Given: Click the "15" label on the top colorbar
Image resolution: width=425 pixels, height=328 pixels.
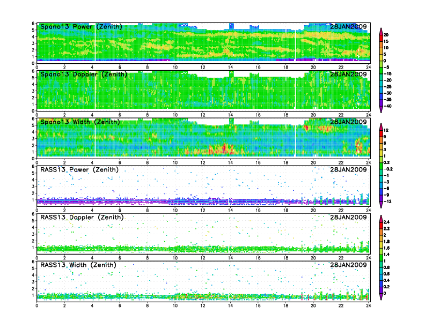Looking at the screenshot, I should click(386, 41).
